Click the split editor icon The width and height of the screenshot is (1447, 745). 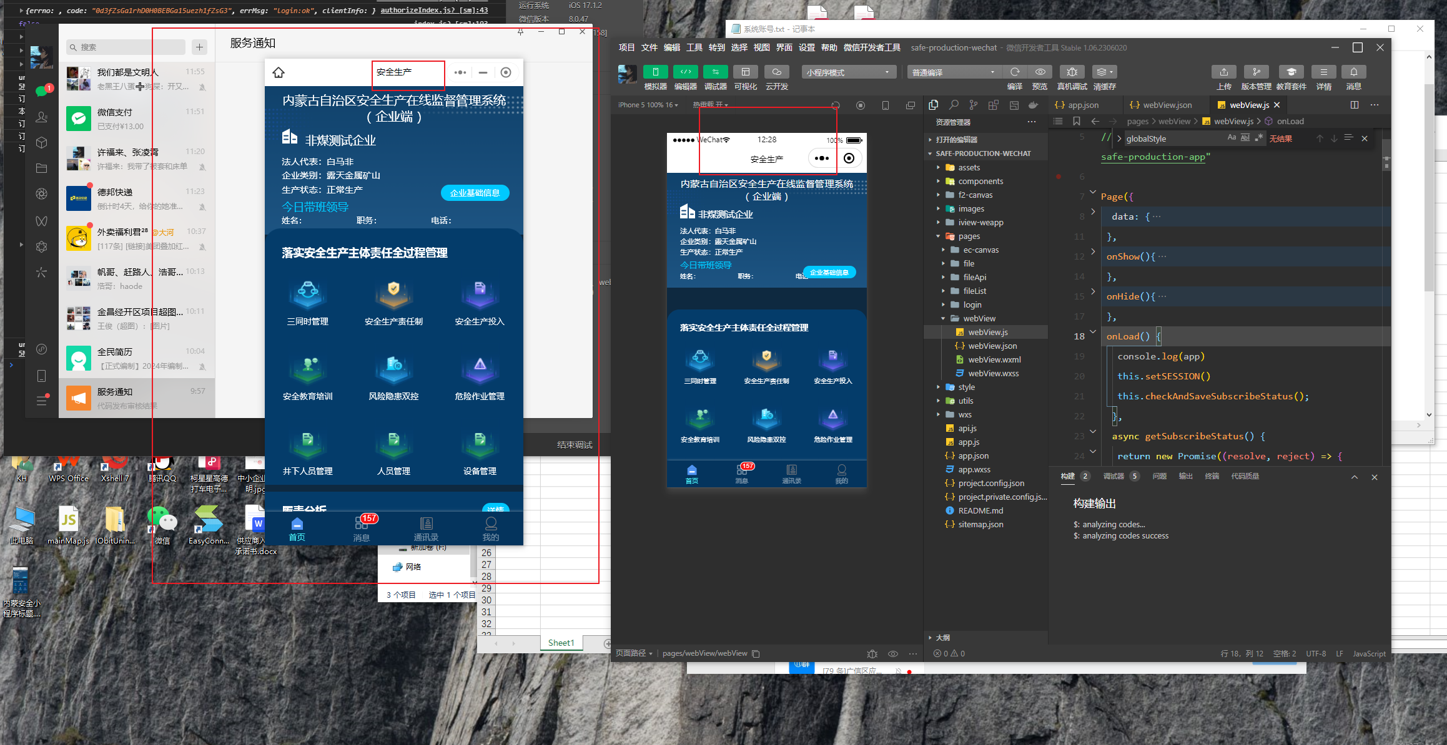(1354, 105)
